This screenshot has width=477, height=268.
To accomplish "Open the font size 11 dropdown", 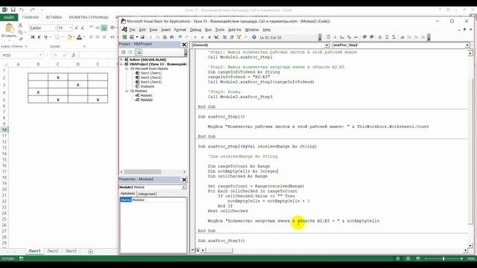I will tap(71, 28).
